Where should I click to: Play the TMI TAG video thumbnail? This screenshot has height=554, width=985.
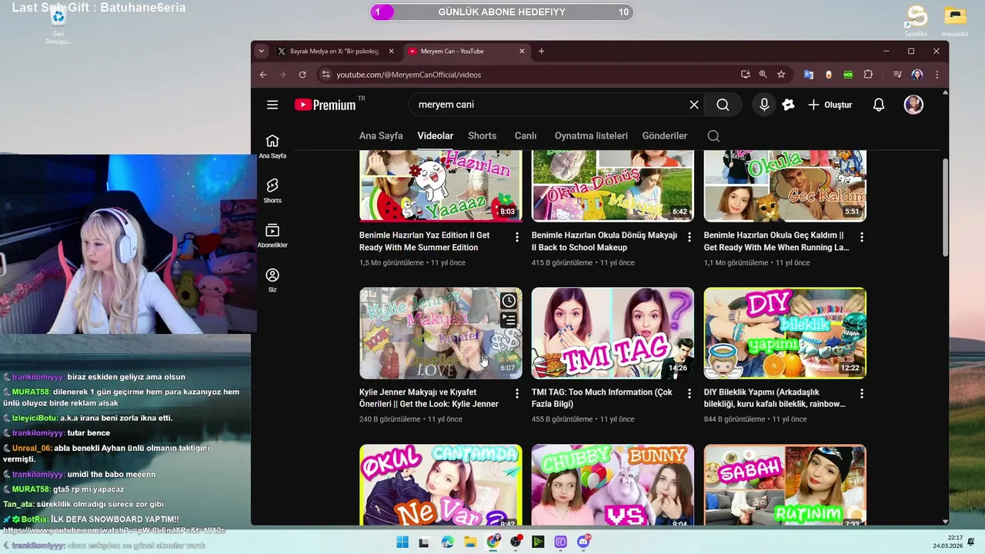[613, 333]
